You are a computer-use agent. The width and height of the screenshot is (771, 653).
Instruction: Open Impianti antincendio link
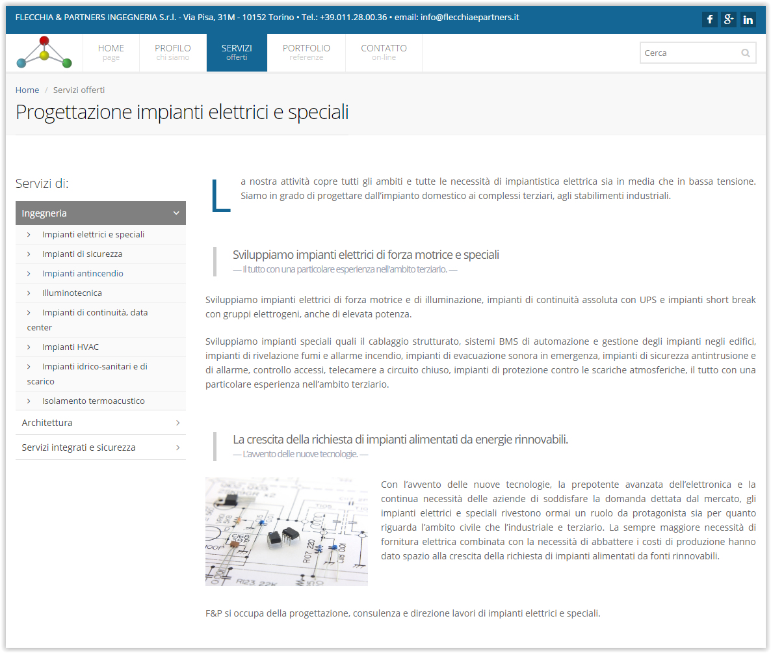click(x=83, y=274)
